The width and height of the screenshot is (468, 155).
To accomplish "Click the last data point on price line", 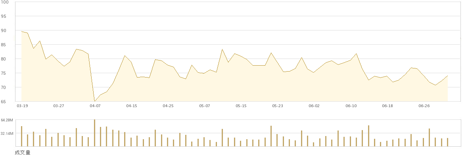I will [x=448, y=76].
